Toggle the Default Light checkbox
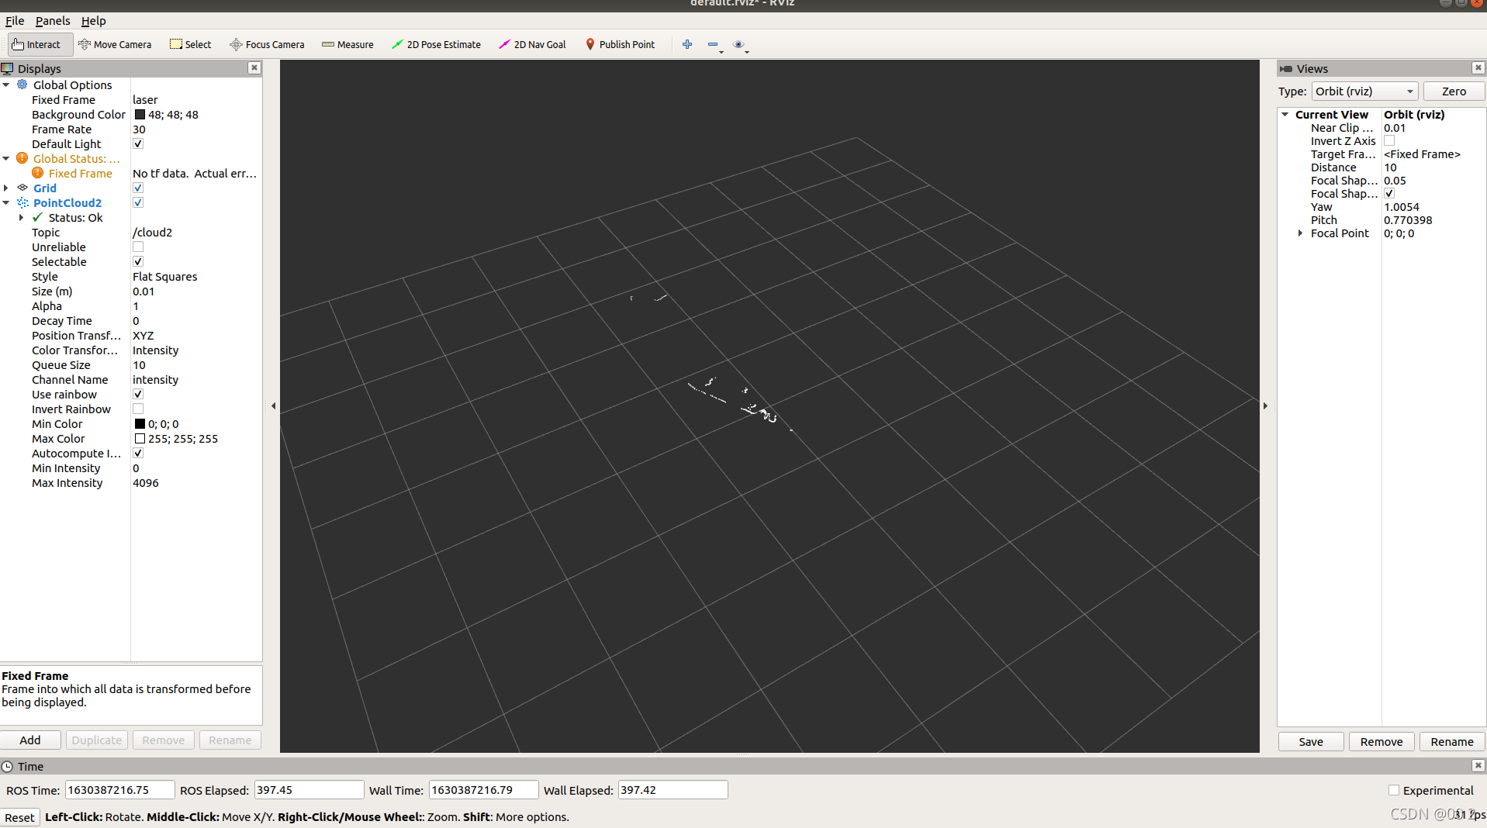 [138, 143]
